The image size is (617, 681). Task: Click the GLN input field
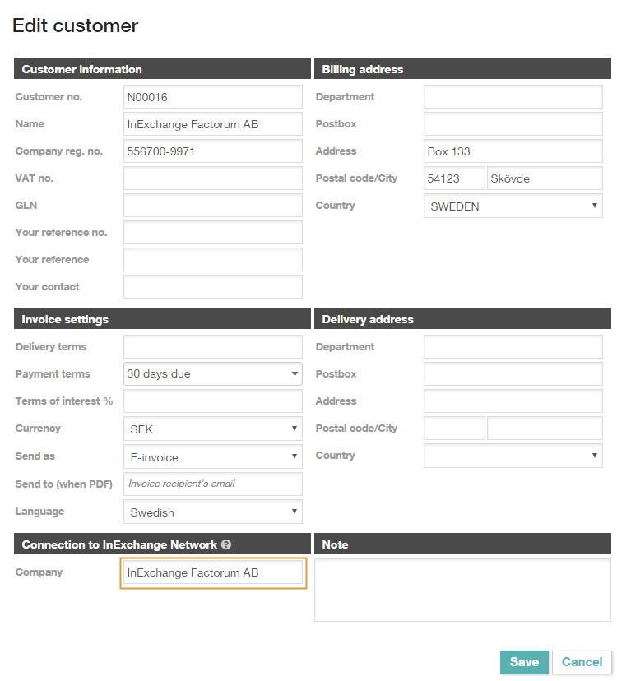[213, 206]
